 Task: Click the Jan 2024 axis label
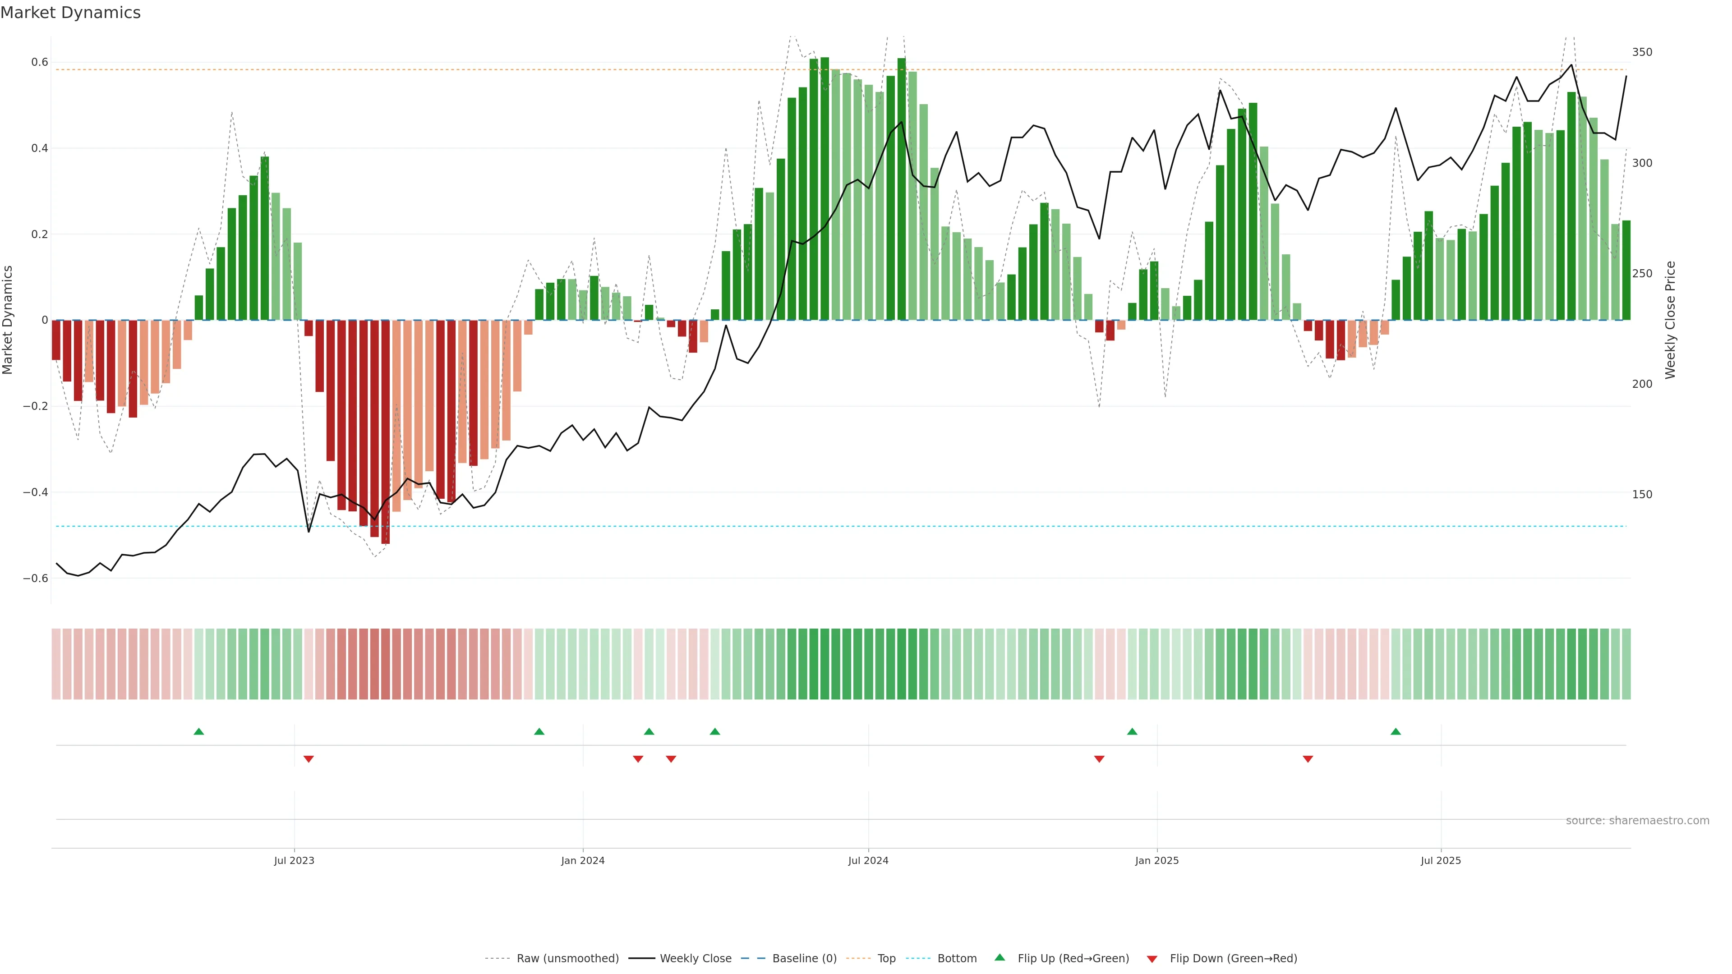[583, 860]
